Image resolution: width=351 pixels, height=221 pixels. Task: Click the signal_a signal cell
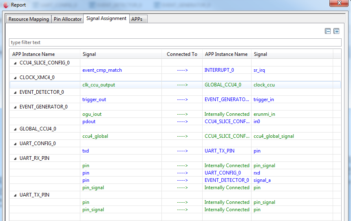pyautogui.click(x=262, y=180)
